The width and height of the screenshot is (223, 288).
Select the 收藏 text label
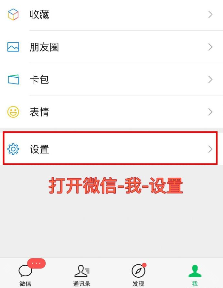tap(39, 15)
